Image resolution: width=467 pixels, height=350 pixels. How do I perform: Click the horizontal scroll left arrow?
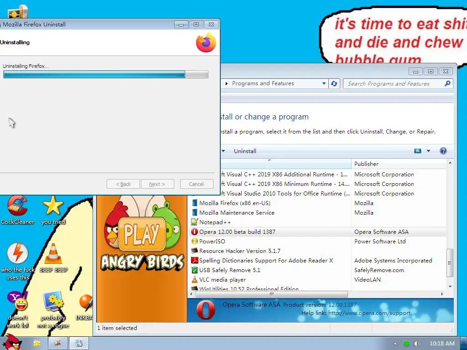191,294
